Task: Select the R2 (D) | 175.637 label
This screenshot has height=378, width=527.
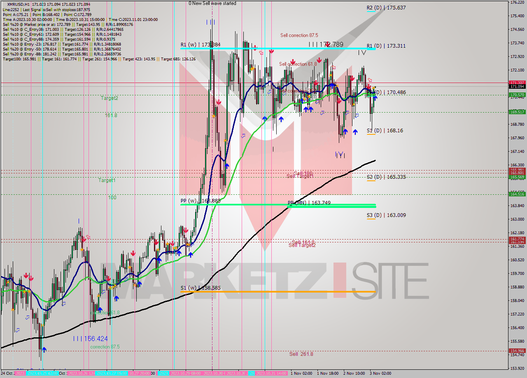Action: click(386, 8)
